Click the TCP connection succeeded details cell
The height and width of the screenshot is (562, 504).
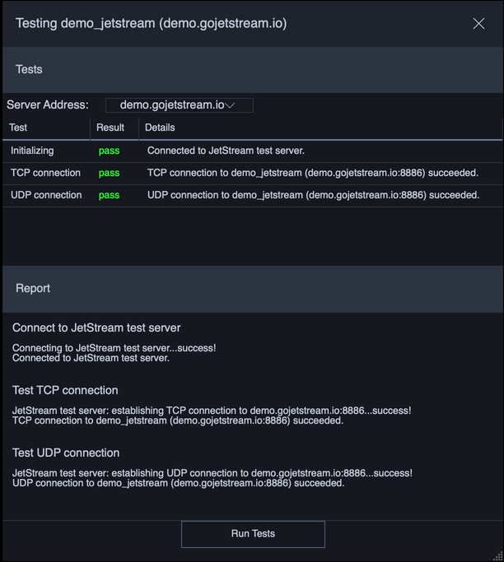pyautogui.click(x=313, y=173)
